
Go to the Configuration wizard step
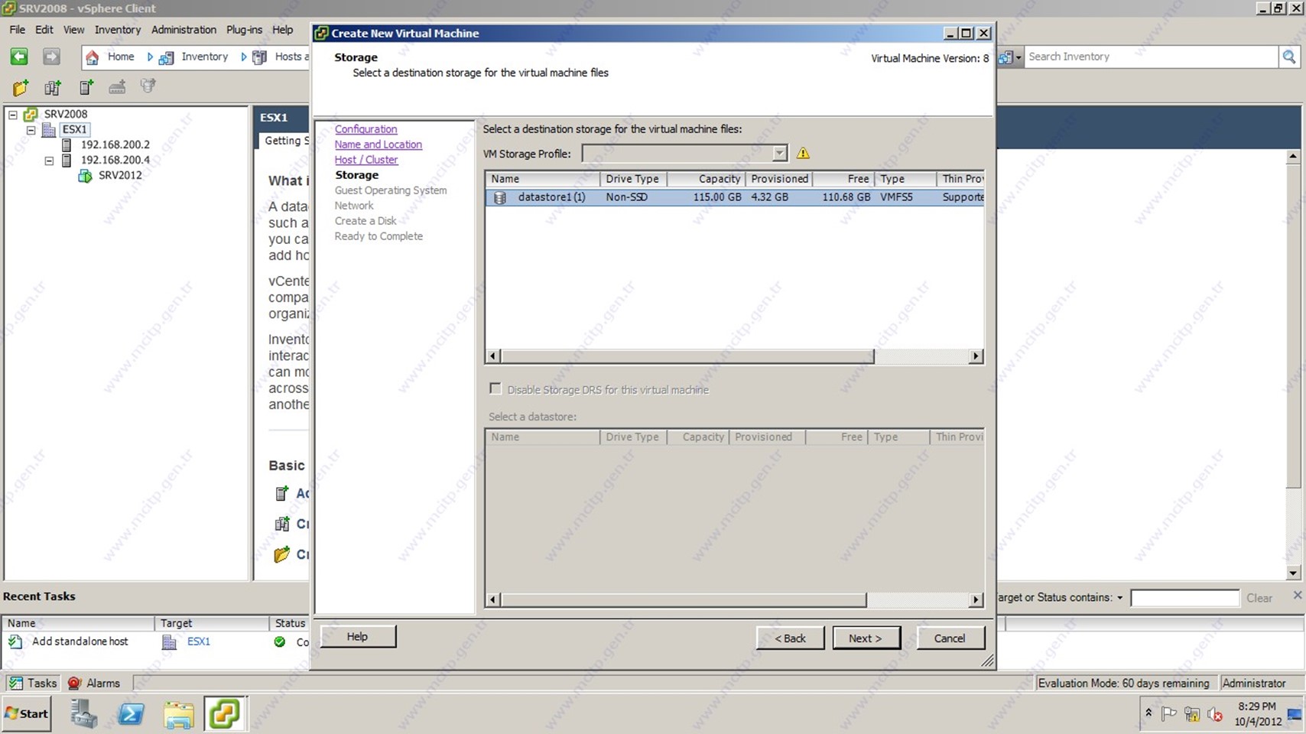tap(365, 129)
